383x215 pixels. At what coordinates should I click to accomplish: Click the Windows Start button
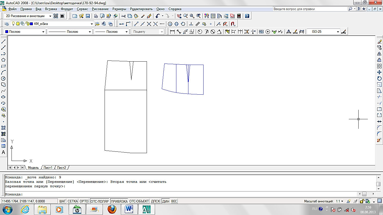point(7,209)
